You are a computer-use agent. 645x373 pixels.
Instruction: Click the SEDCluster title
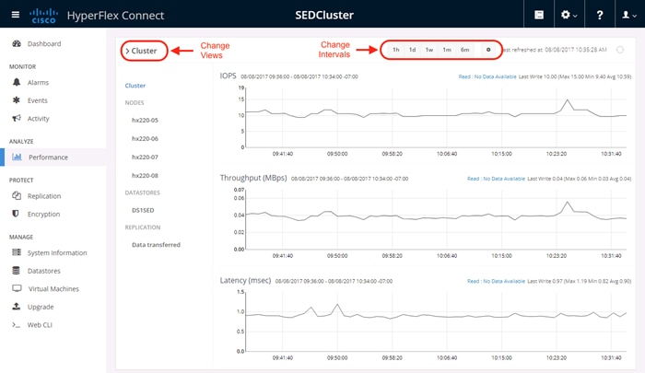click(324, 16)
